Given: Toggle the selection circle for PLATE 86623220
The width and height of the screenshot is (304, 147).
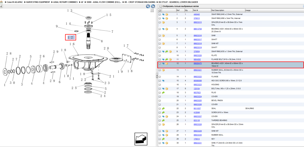Looking at the screenshot, I should click(x=160, y=55).
